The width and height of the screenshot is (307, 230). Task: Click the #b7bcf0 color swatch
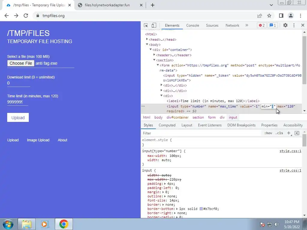coord(201,209)
